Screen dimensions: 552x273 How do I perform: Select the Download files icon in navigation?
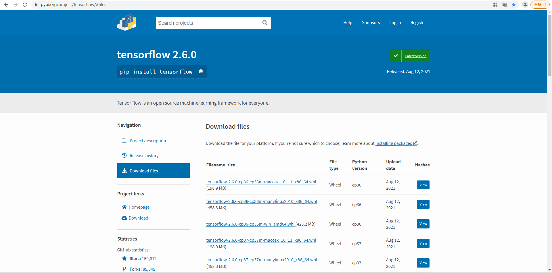[x=124, y=170]
